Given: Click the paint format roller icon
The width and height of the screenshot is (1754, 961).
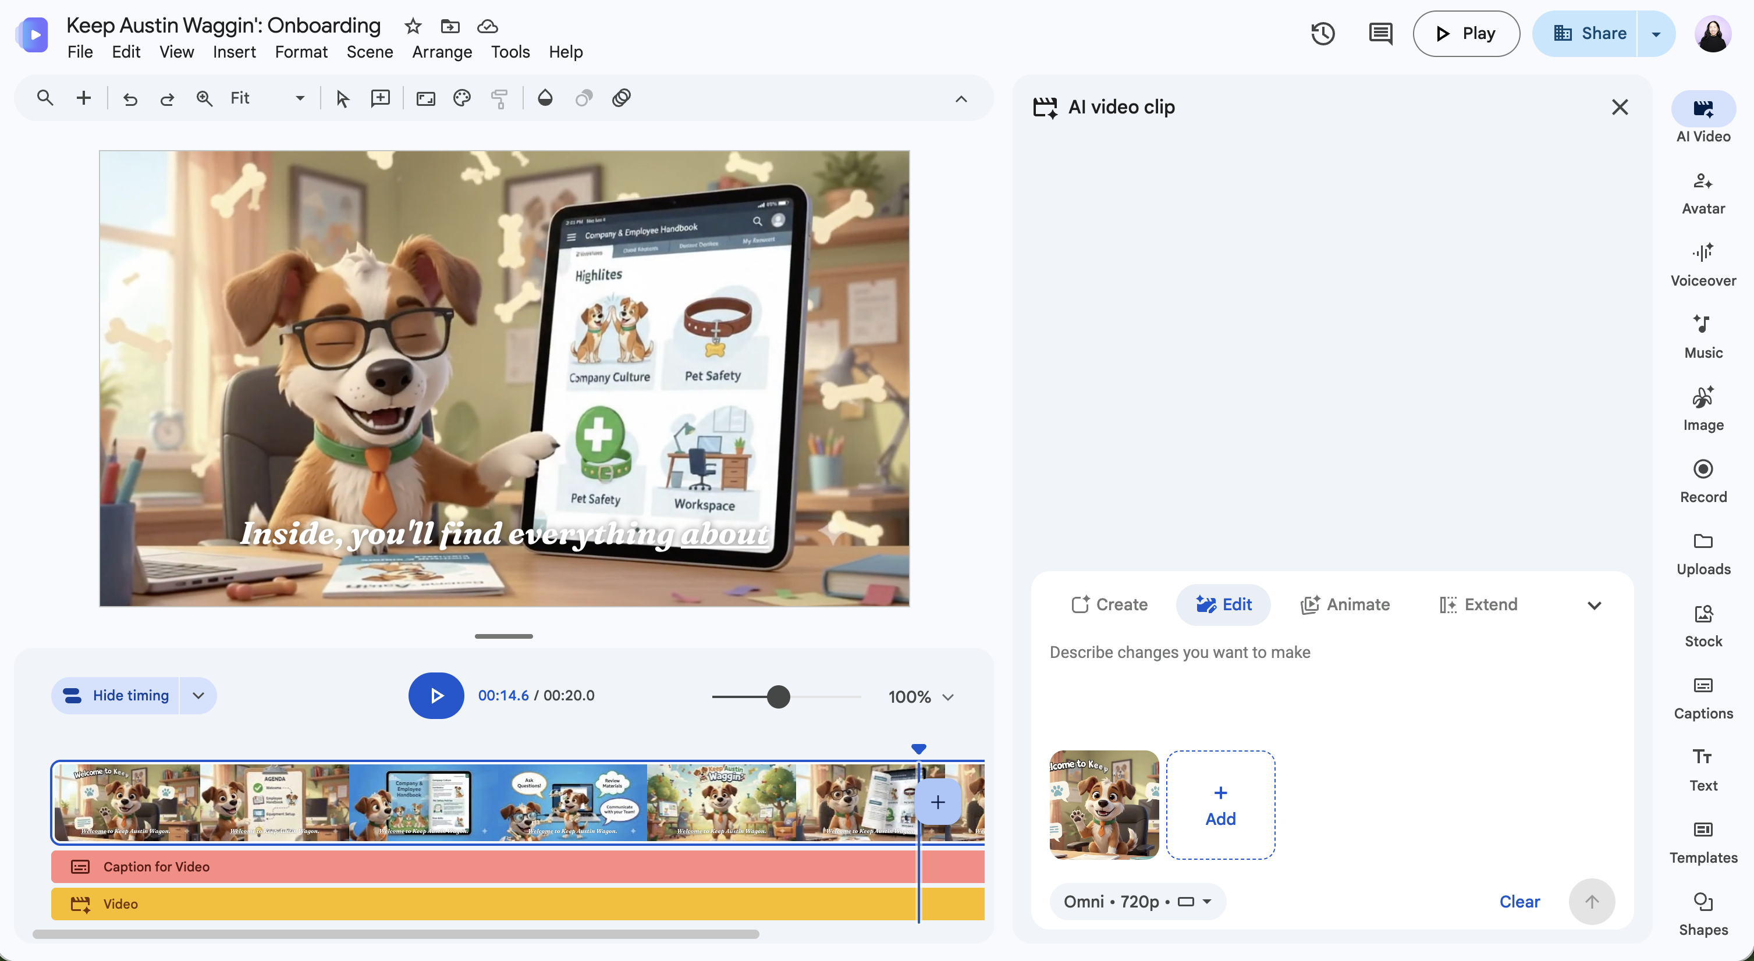Looking at the screenshot, I should click(499, 99).
